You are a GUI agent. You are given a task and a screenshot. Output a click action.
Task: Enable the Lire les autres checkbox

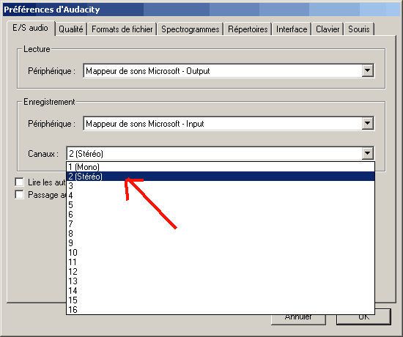click(19, 182)
